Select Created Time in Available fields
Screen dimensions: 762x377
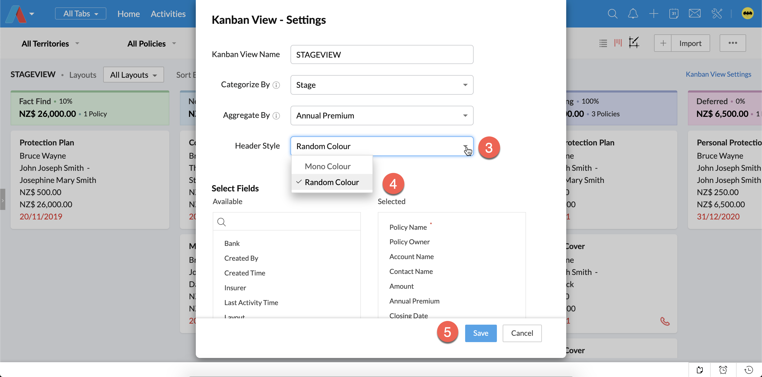point(245,273)
